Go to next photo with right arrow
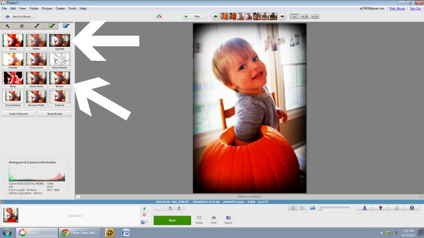 click(282, 17)
